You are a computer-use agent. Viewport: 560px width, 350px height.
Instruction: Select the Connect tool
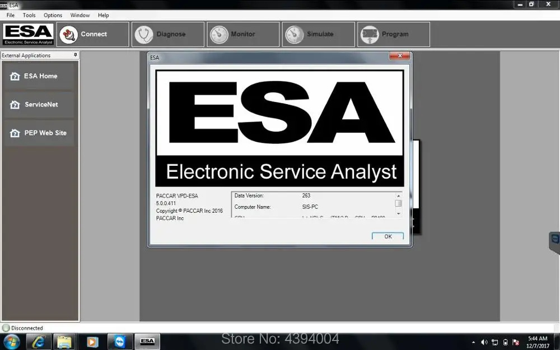pos(92,34)
